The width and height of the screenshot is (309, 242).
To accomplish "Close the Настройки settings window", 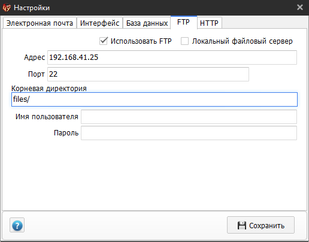I will (x=300, y=7).
